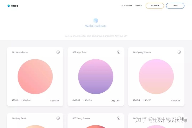Open the ABOUT menu link
Viewport: 192px width, 128px height.
[x=139, y=6]
